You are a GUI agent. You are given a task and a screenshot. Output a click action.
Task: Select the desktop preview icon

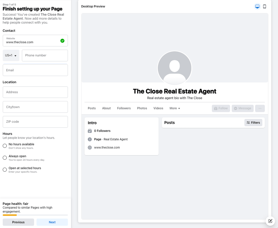pyautogui.click(x=257, y=6)
